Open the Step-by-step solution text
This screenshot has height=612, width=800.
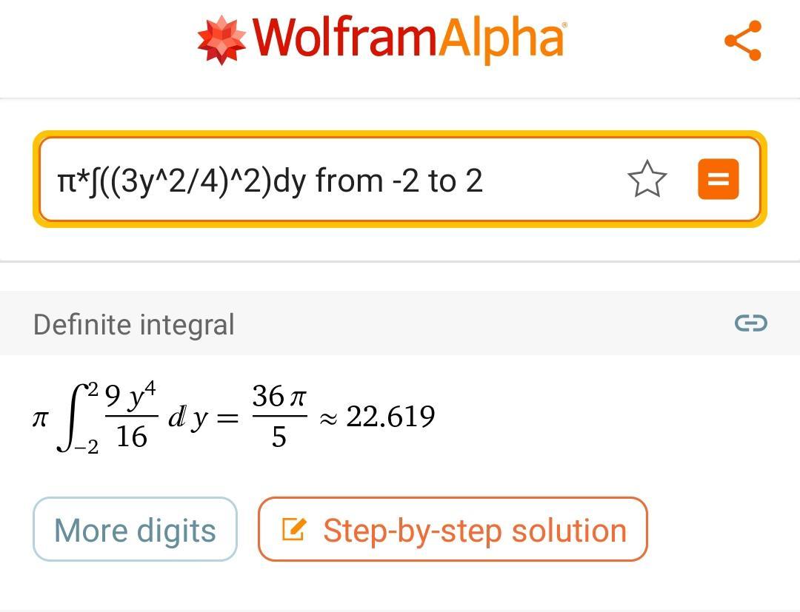474,531
